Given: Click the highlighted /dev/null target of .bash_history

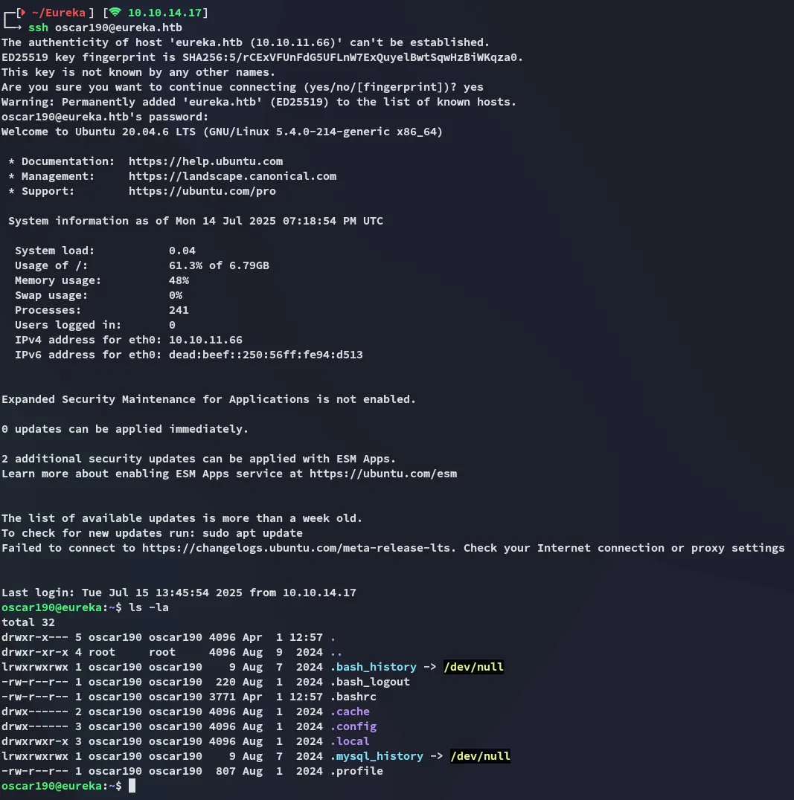Looking at the screenshot, I should (473, 667).
